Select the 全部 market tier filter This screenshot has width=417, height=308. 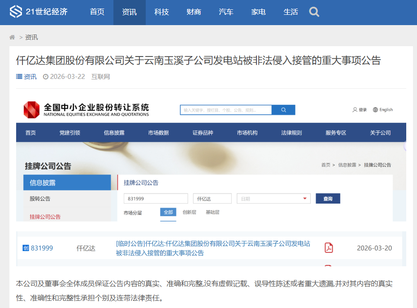point(168,212)
